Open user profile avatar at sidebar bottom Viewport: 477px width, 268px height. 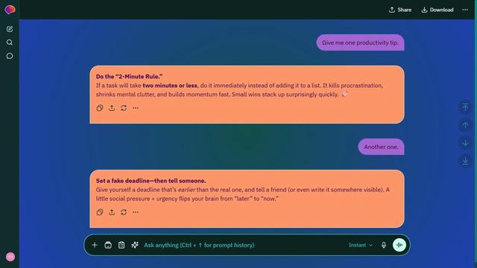(x=10, y=257)
